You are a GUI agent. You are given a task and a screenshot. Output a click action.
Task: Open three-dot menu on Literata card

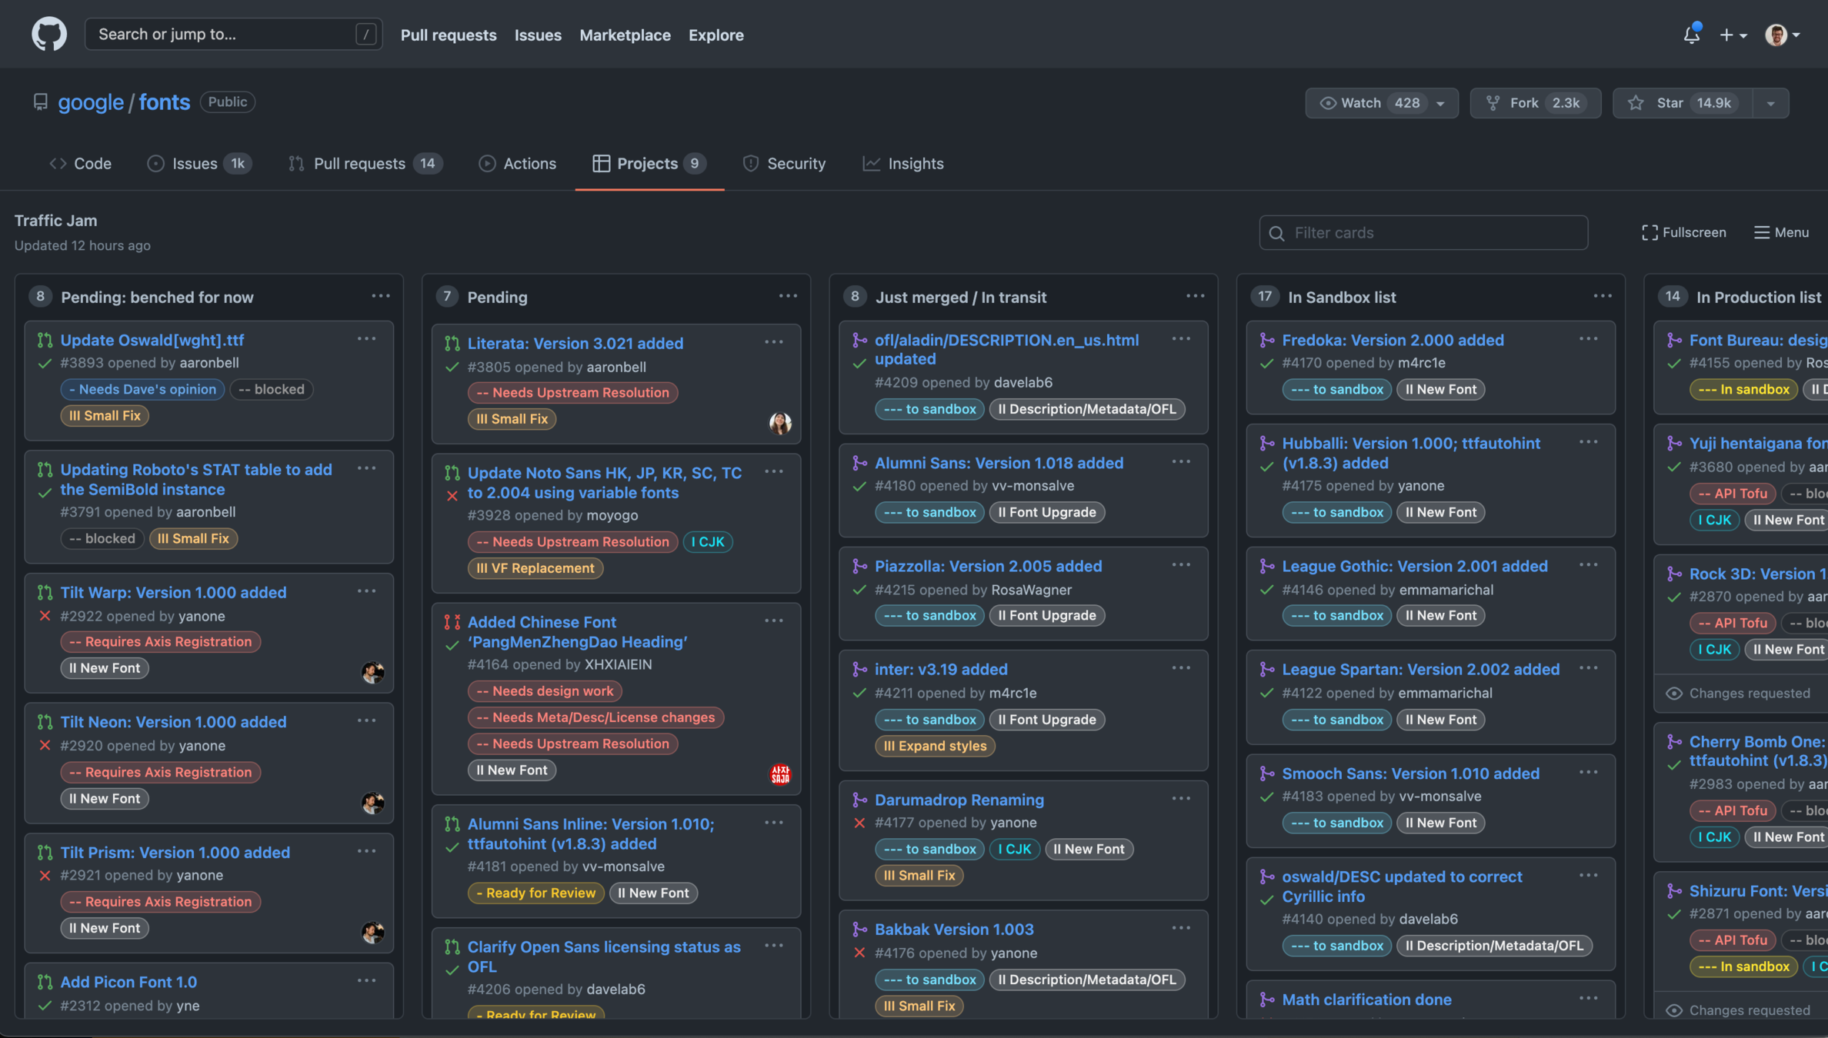(774, 342)
